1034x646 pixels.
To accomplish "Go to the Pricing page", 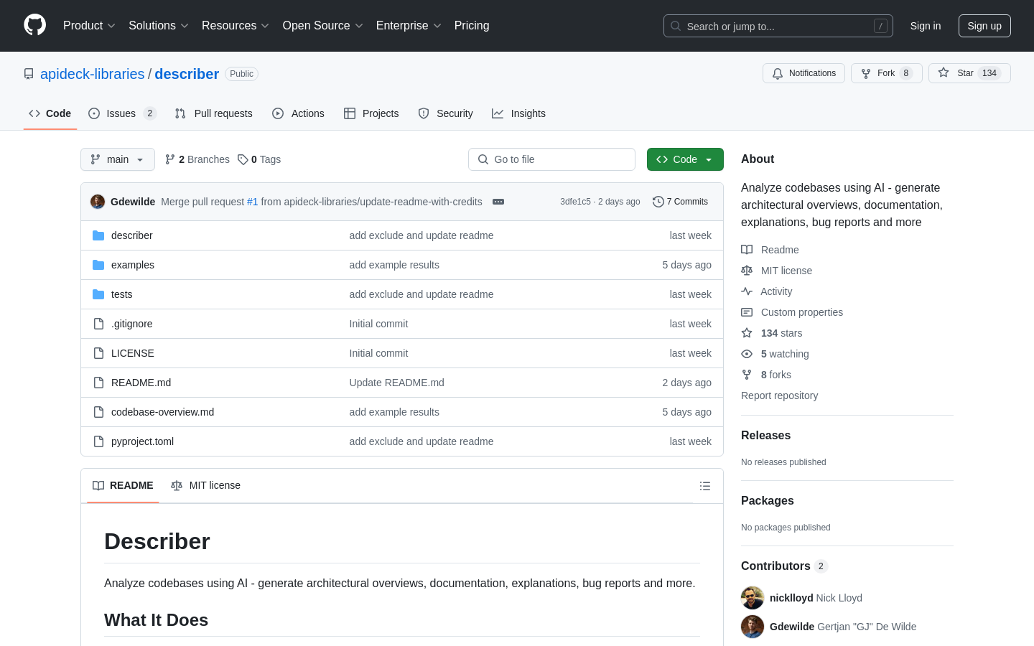I will point(472,26).
